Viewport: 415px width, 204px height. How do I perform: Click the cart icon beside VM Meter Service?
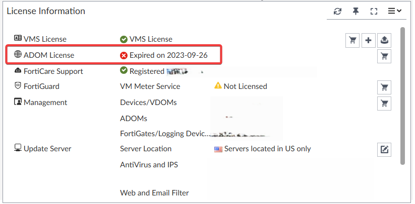[384, 87]
